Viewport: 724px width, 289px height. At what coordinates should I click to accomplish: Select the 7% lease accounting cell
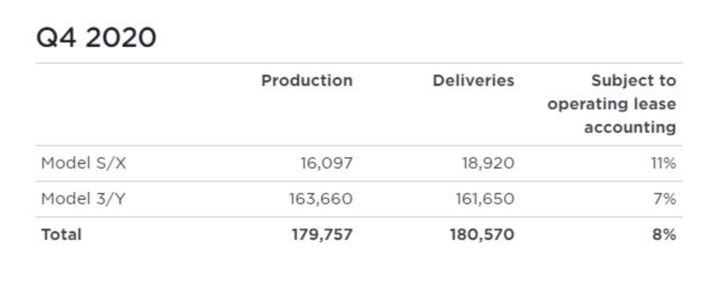pos(665,199)
